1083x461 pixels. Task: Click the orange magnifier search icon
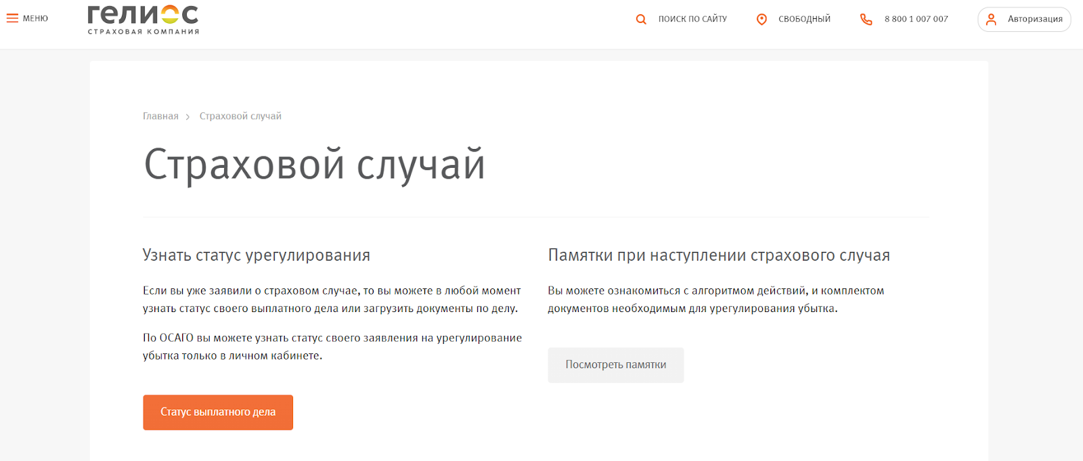[x=641, y=20]
